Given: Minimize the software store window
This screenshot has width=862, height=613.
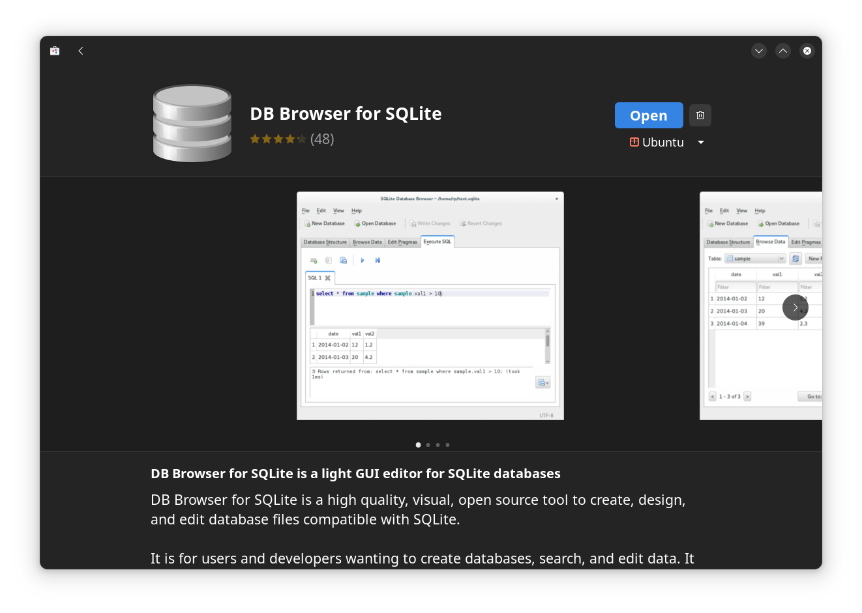Looking at the screenshot, I should tap(759, 51).
